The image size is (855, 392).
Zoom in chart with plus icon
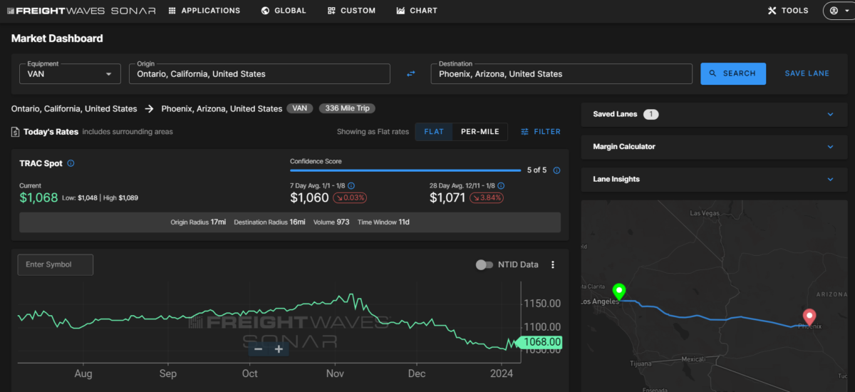click(x=279, y=349)
